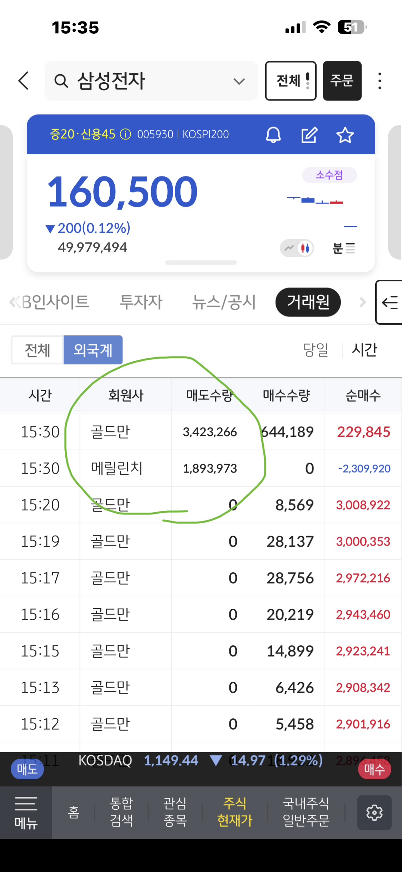Tap the 증20·신용45 info circle icon
Image resolution: width=402 pixels, height=872 pixels.
pyautogui.click(x=125, y=134)
